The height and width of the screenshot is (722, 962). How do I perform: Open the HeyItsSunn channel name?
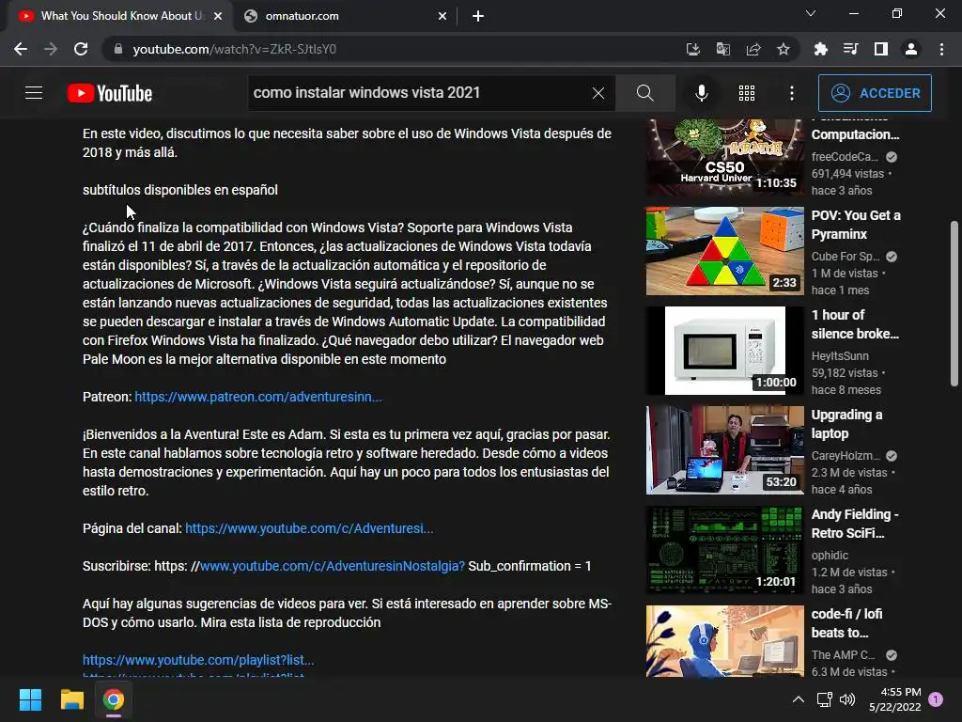[x=840, y=356]
